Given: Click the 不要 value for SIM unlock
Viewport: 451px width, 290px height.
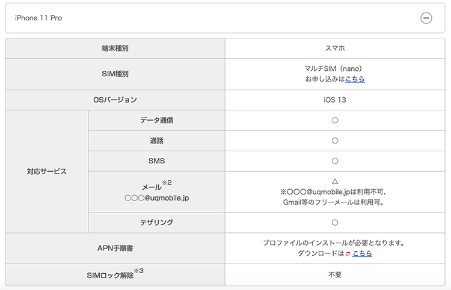Looking at the screenshot, I should pyautogui.click(x=335, y=275).
